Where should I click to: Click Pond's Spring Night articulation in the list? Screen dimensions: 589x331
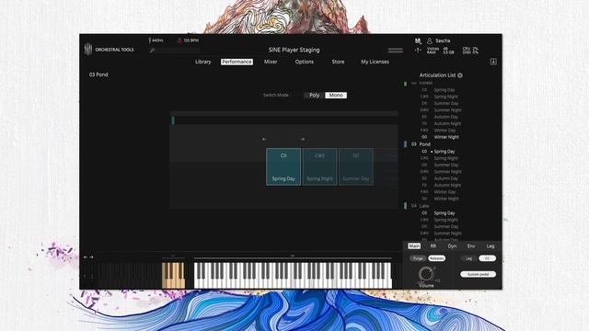tap(445, 158)
